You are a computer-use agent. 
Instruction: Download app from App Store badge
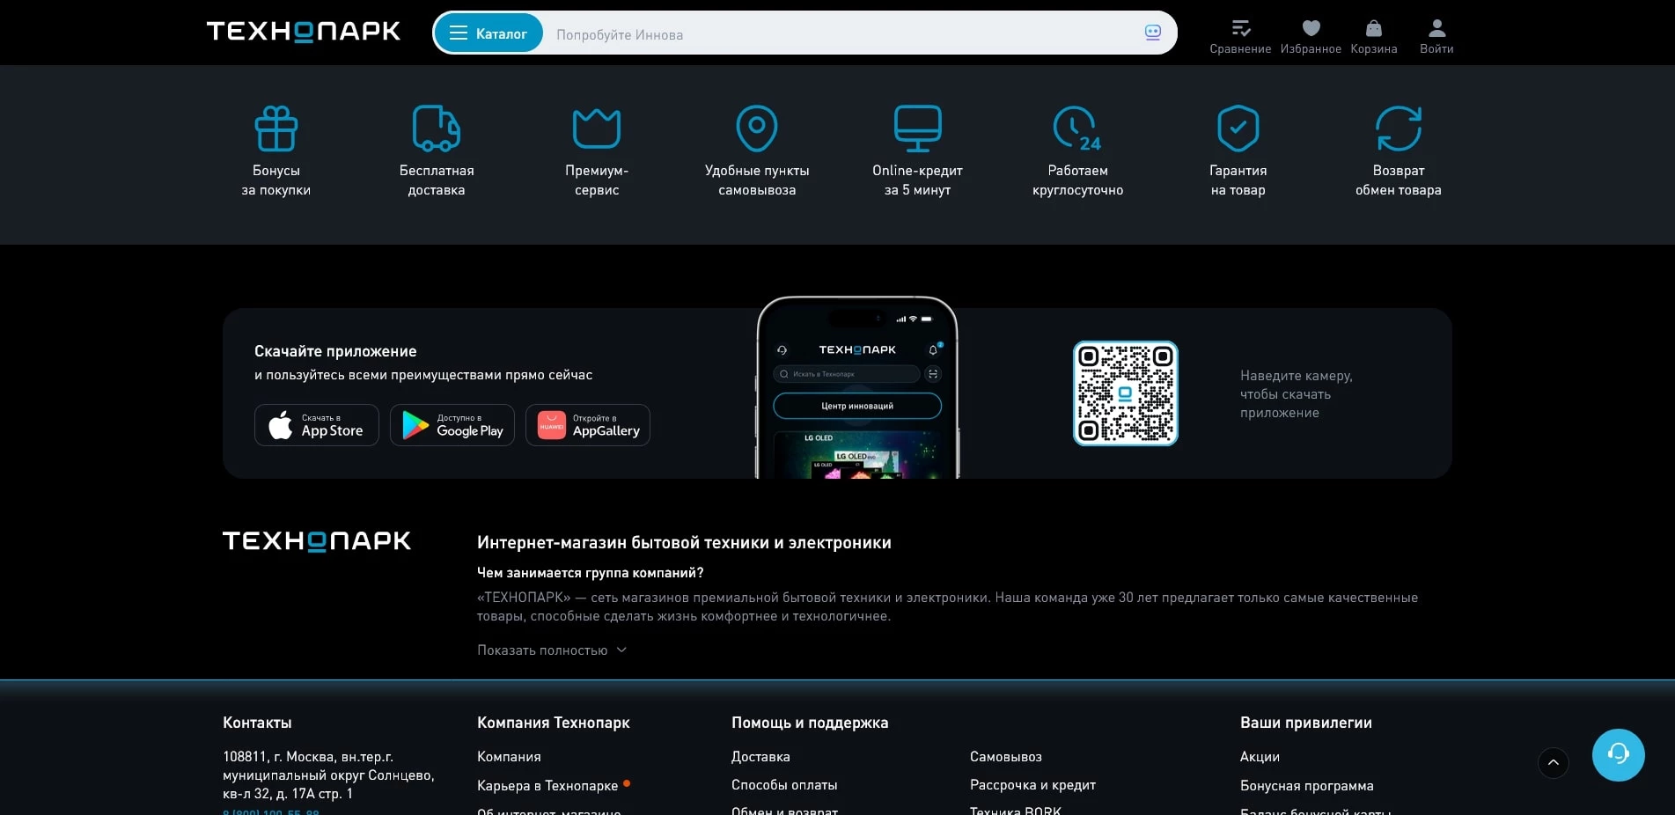click(317, 425)
